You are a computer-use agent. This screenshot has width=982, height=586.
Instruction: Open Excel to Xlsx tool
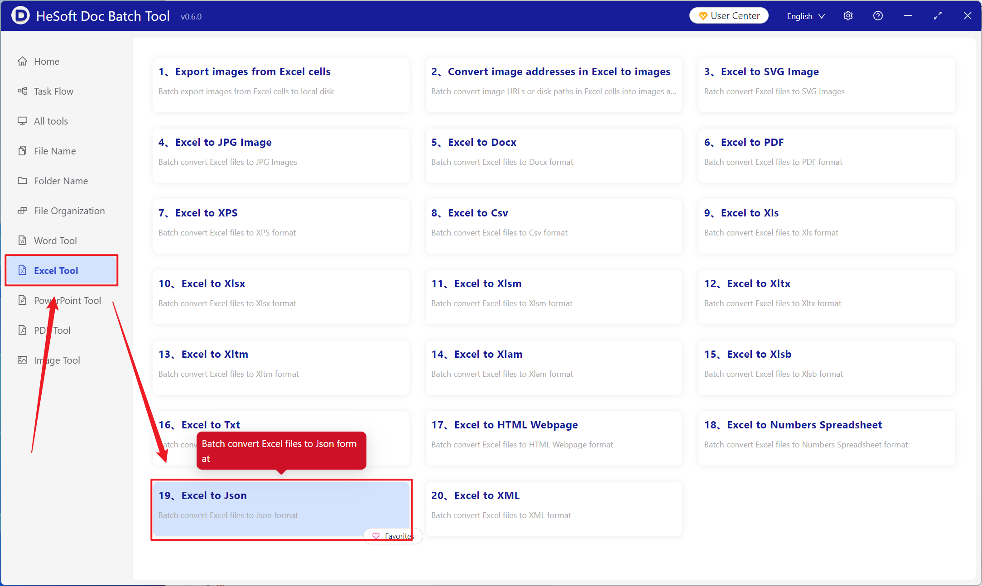point(281,297)
